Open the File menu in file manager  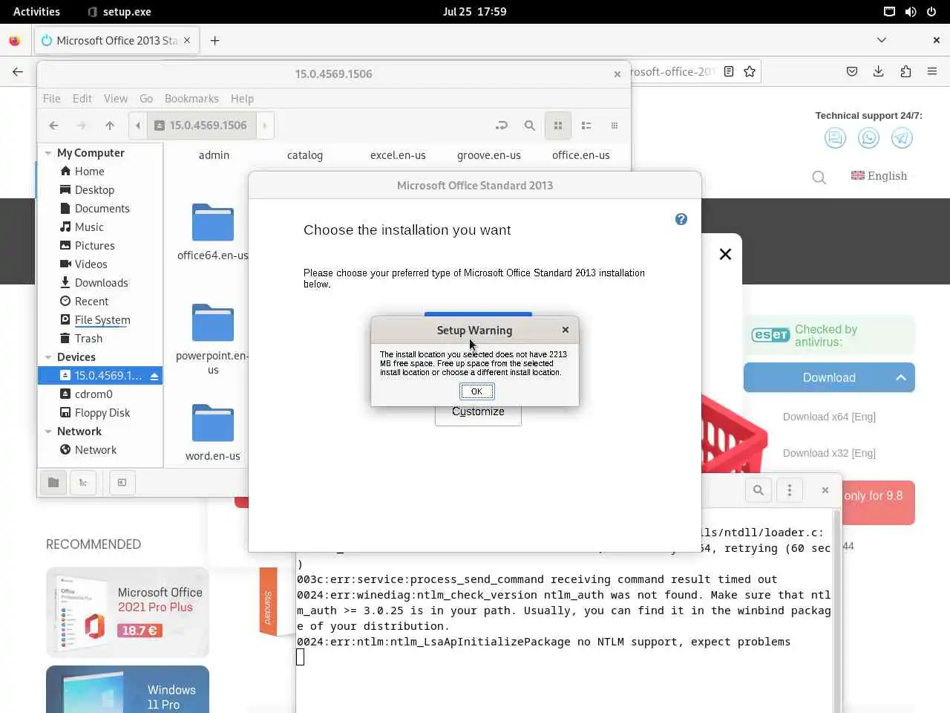point(52,98)
